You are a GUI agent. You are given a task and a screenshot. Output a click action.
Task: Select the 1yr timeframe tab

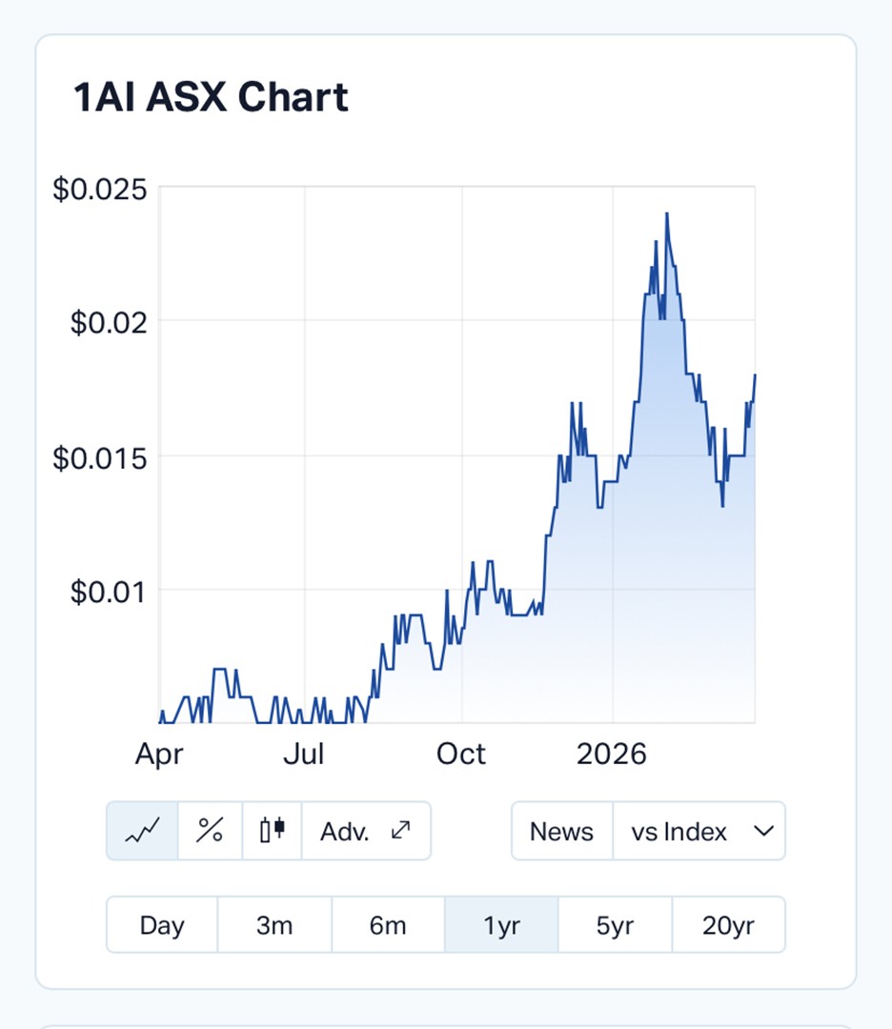(501, 925)
